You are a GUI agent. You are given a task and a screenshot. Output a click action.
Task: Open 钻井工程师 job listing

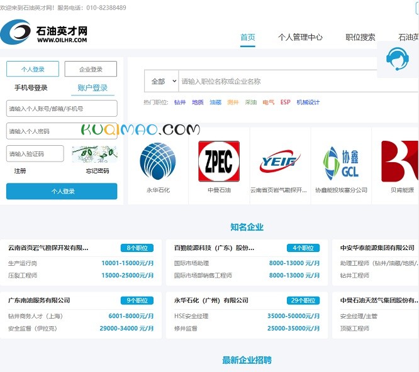[355, 275]
